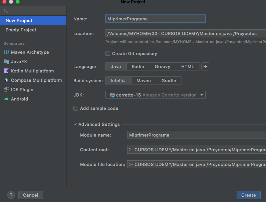The width and height of the screenshot is (266, 202).
Task: Choose the Android generator icon
Action: 6,99
